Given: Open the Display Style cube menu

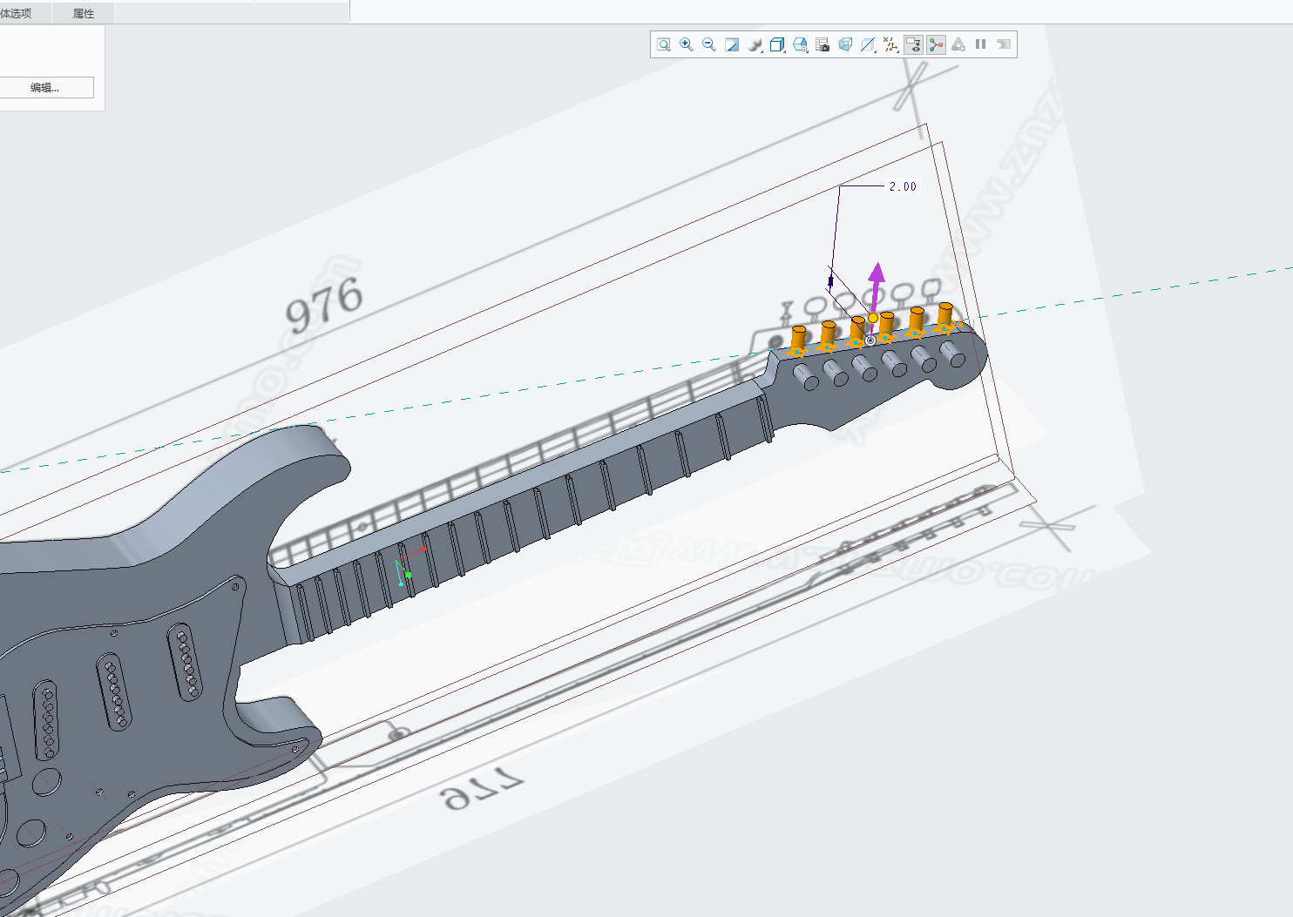Looking at the screenshot, I should tap(777, 44).
